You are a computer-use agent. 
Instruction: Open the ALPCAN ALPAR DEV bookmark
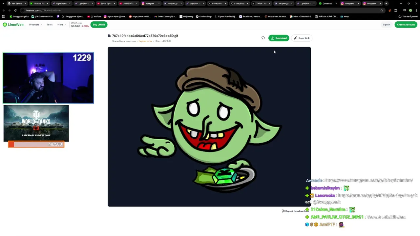pyautogui.click(x=326, y=16)
